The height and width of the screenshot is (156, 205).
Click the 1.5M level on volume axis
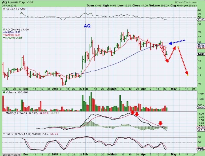pos(201,94)
